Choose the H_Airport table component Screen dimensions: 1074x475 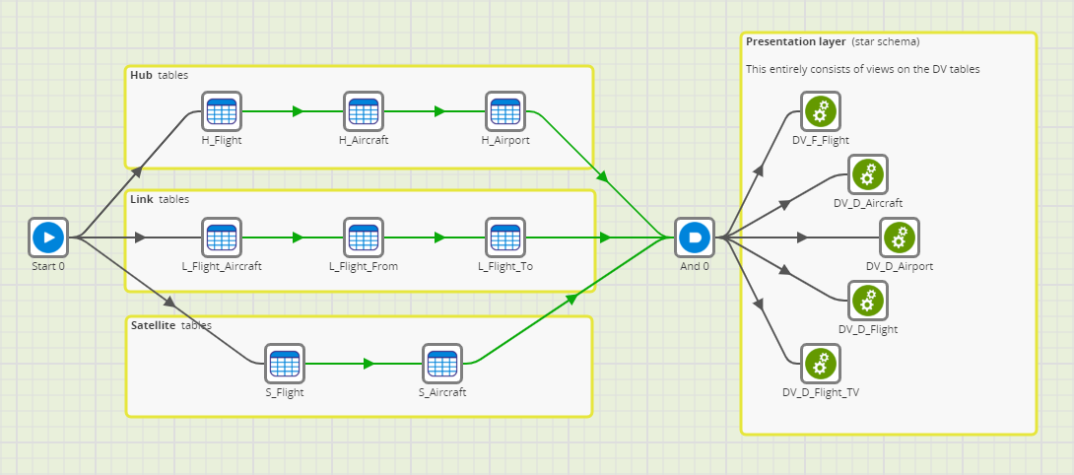505,111
